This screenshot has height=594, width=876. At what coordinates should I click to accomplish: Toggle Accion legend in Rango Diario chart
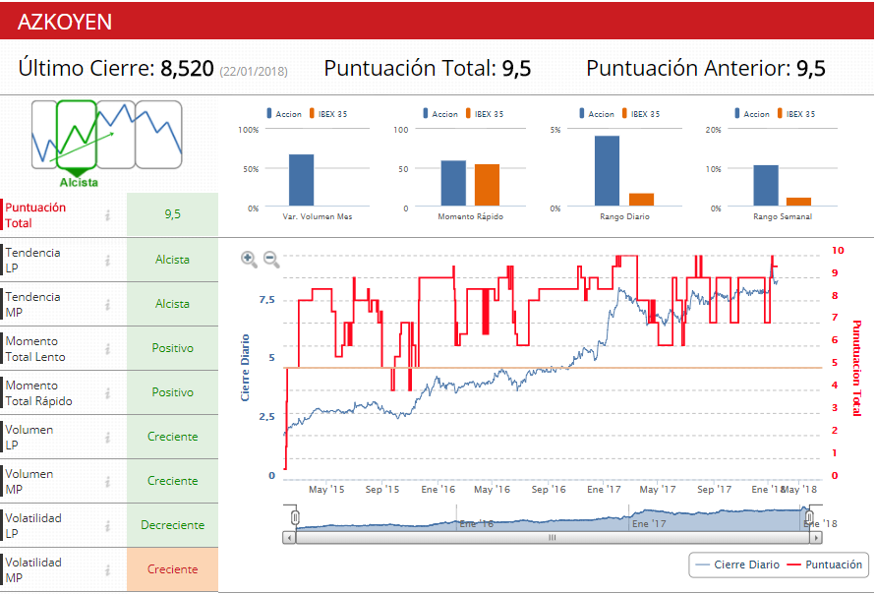tap(597, 113)
